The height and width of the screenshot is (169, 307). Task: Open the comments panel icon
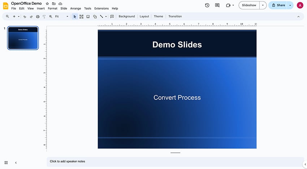217,5
